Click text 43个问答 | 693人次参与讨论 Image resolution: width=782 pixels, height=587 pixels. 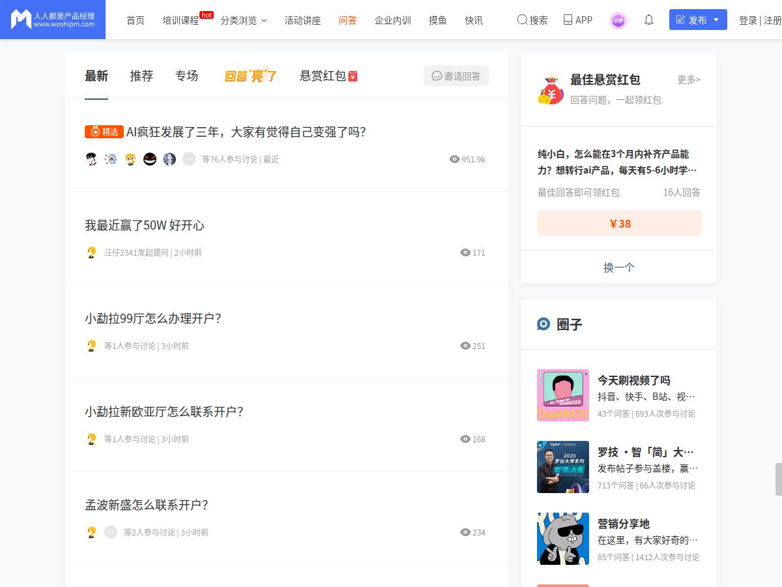(646, 414)
